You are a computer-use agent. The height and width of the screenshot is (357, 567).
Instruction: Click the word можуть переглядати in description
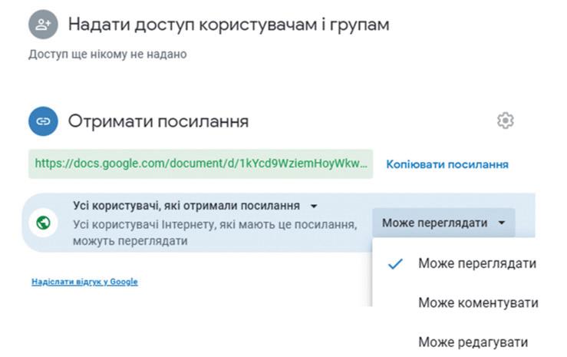click(130, 241)
